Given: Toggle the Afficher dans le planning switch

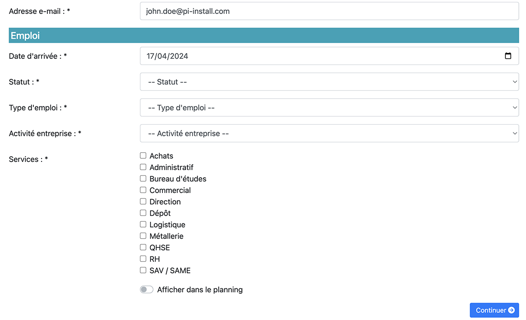Looking at the screenshot, I should 147,290.
